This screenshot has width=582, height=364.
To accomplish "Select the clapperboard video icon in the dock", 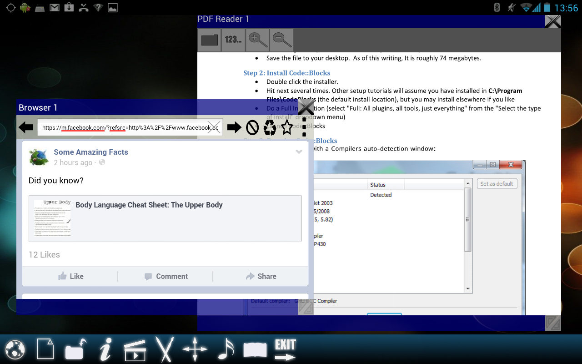I will (x=135, y=349).
